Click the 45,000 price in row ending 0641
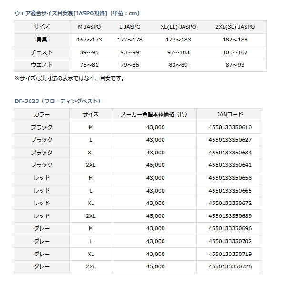Screen dimensions: 286x286 pos(155,165)
